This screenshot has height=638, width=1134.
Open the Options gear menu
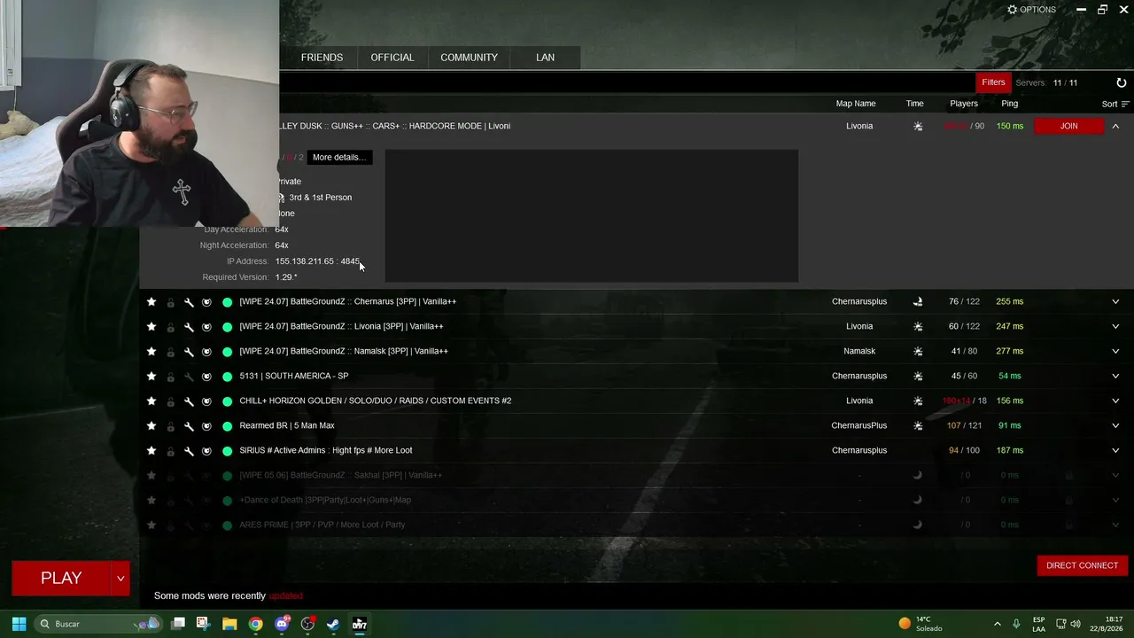[x=1032, y=10]
